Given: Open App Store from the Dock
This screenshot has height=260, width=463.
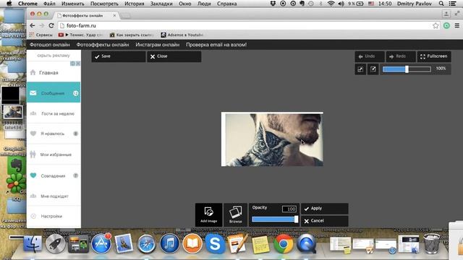Looking at the screenshot, I should 101,244.
